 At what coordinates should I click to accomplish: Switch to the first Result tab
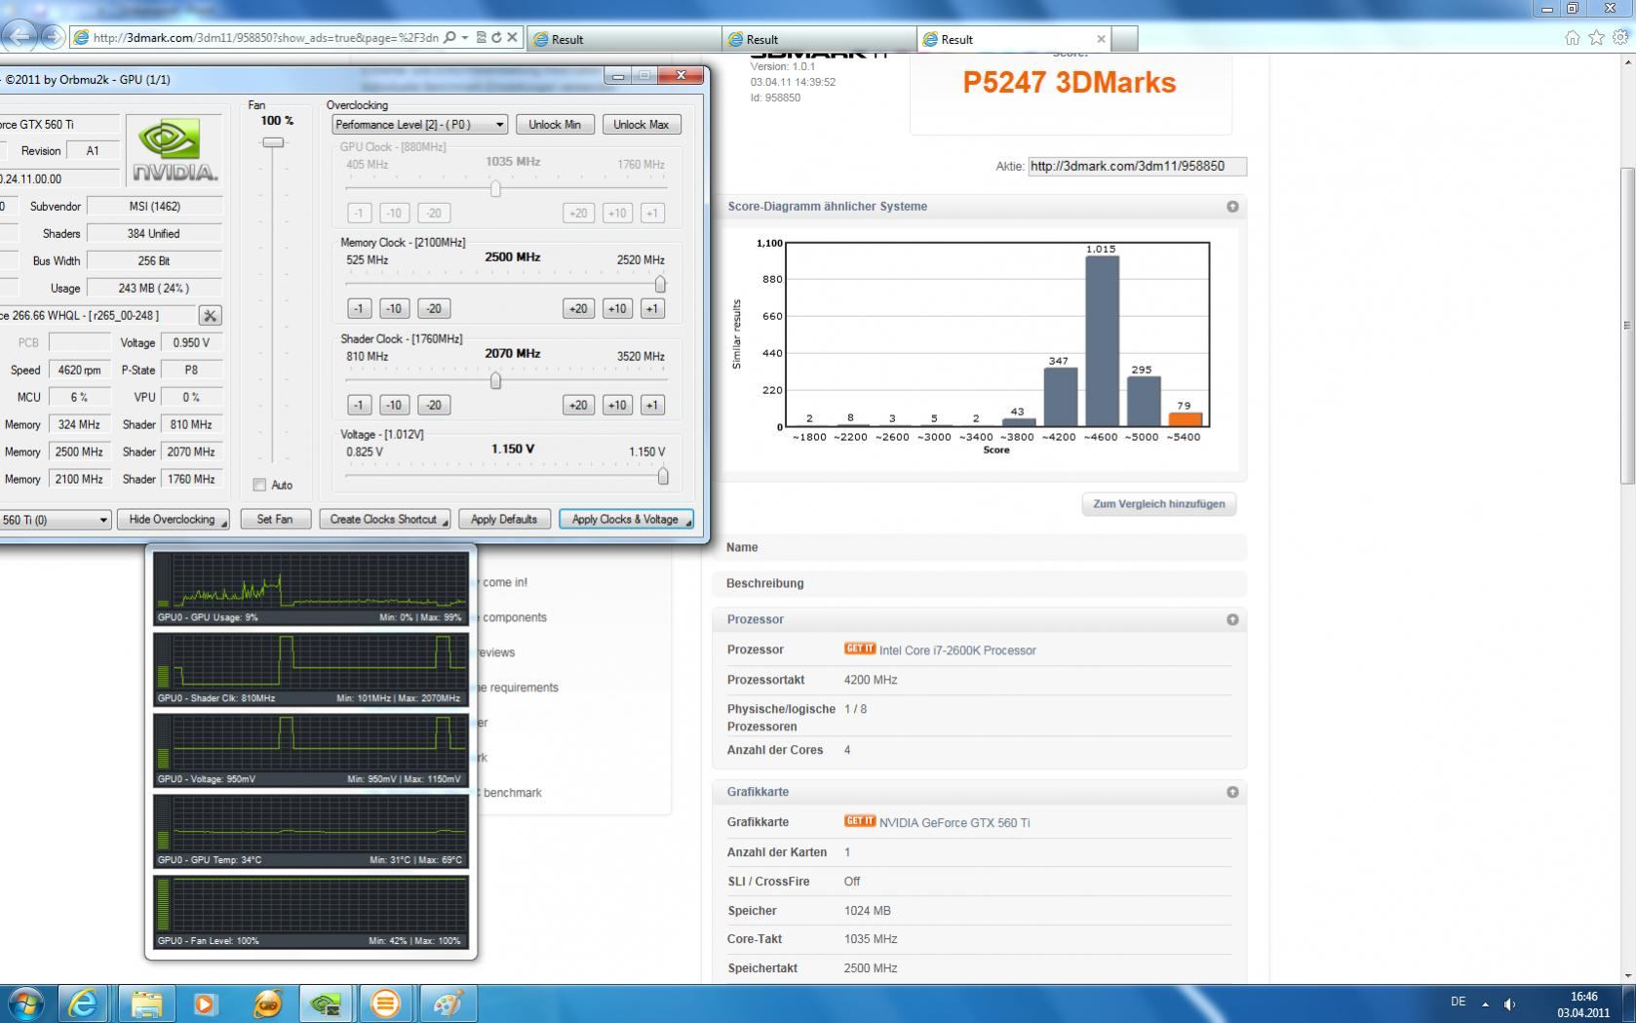[x=624, y=40]
